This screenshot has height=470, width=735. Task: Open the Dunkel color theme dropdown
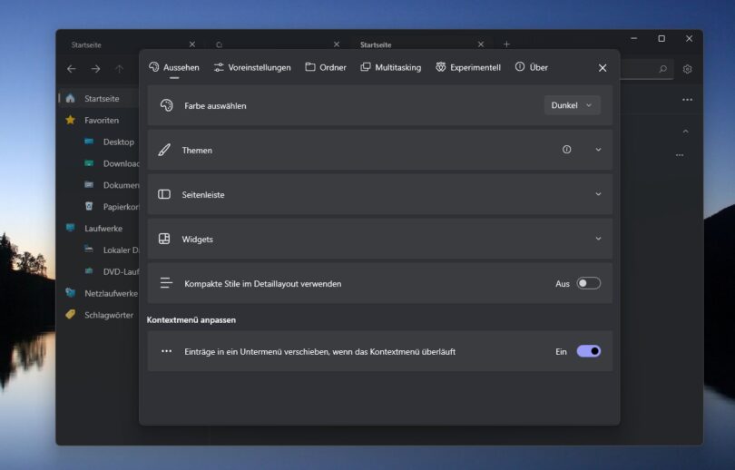point(572,105)
